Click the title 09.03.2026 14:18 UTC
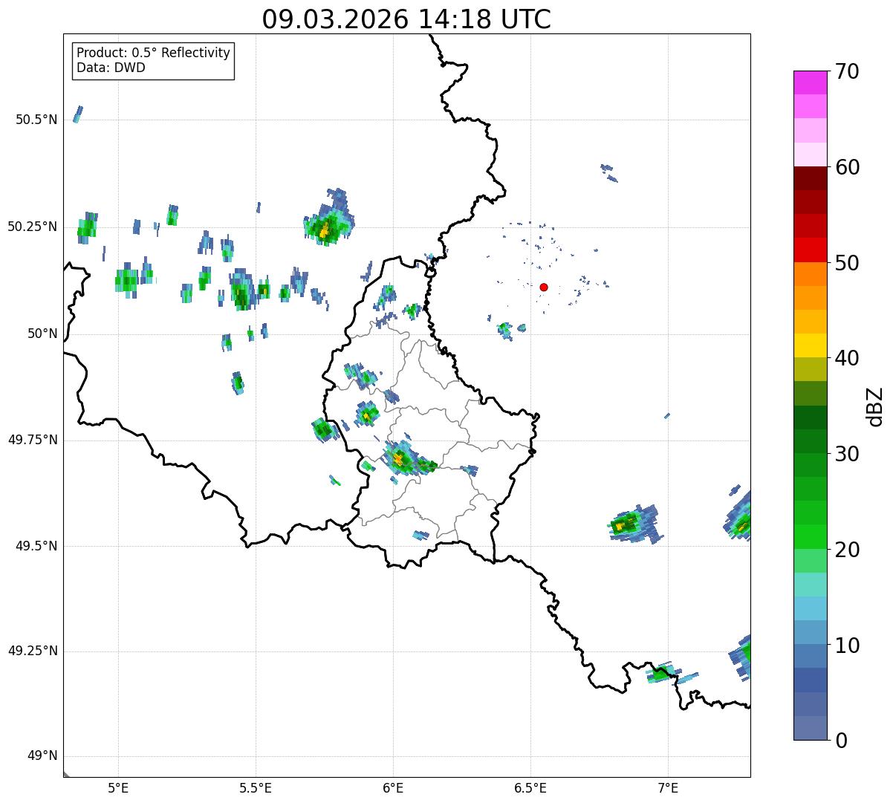This screenshot has height=803, width=893. point(406,19)
